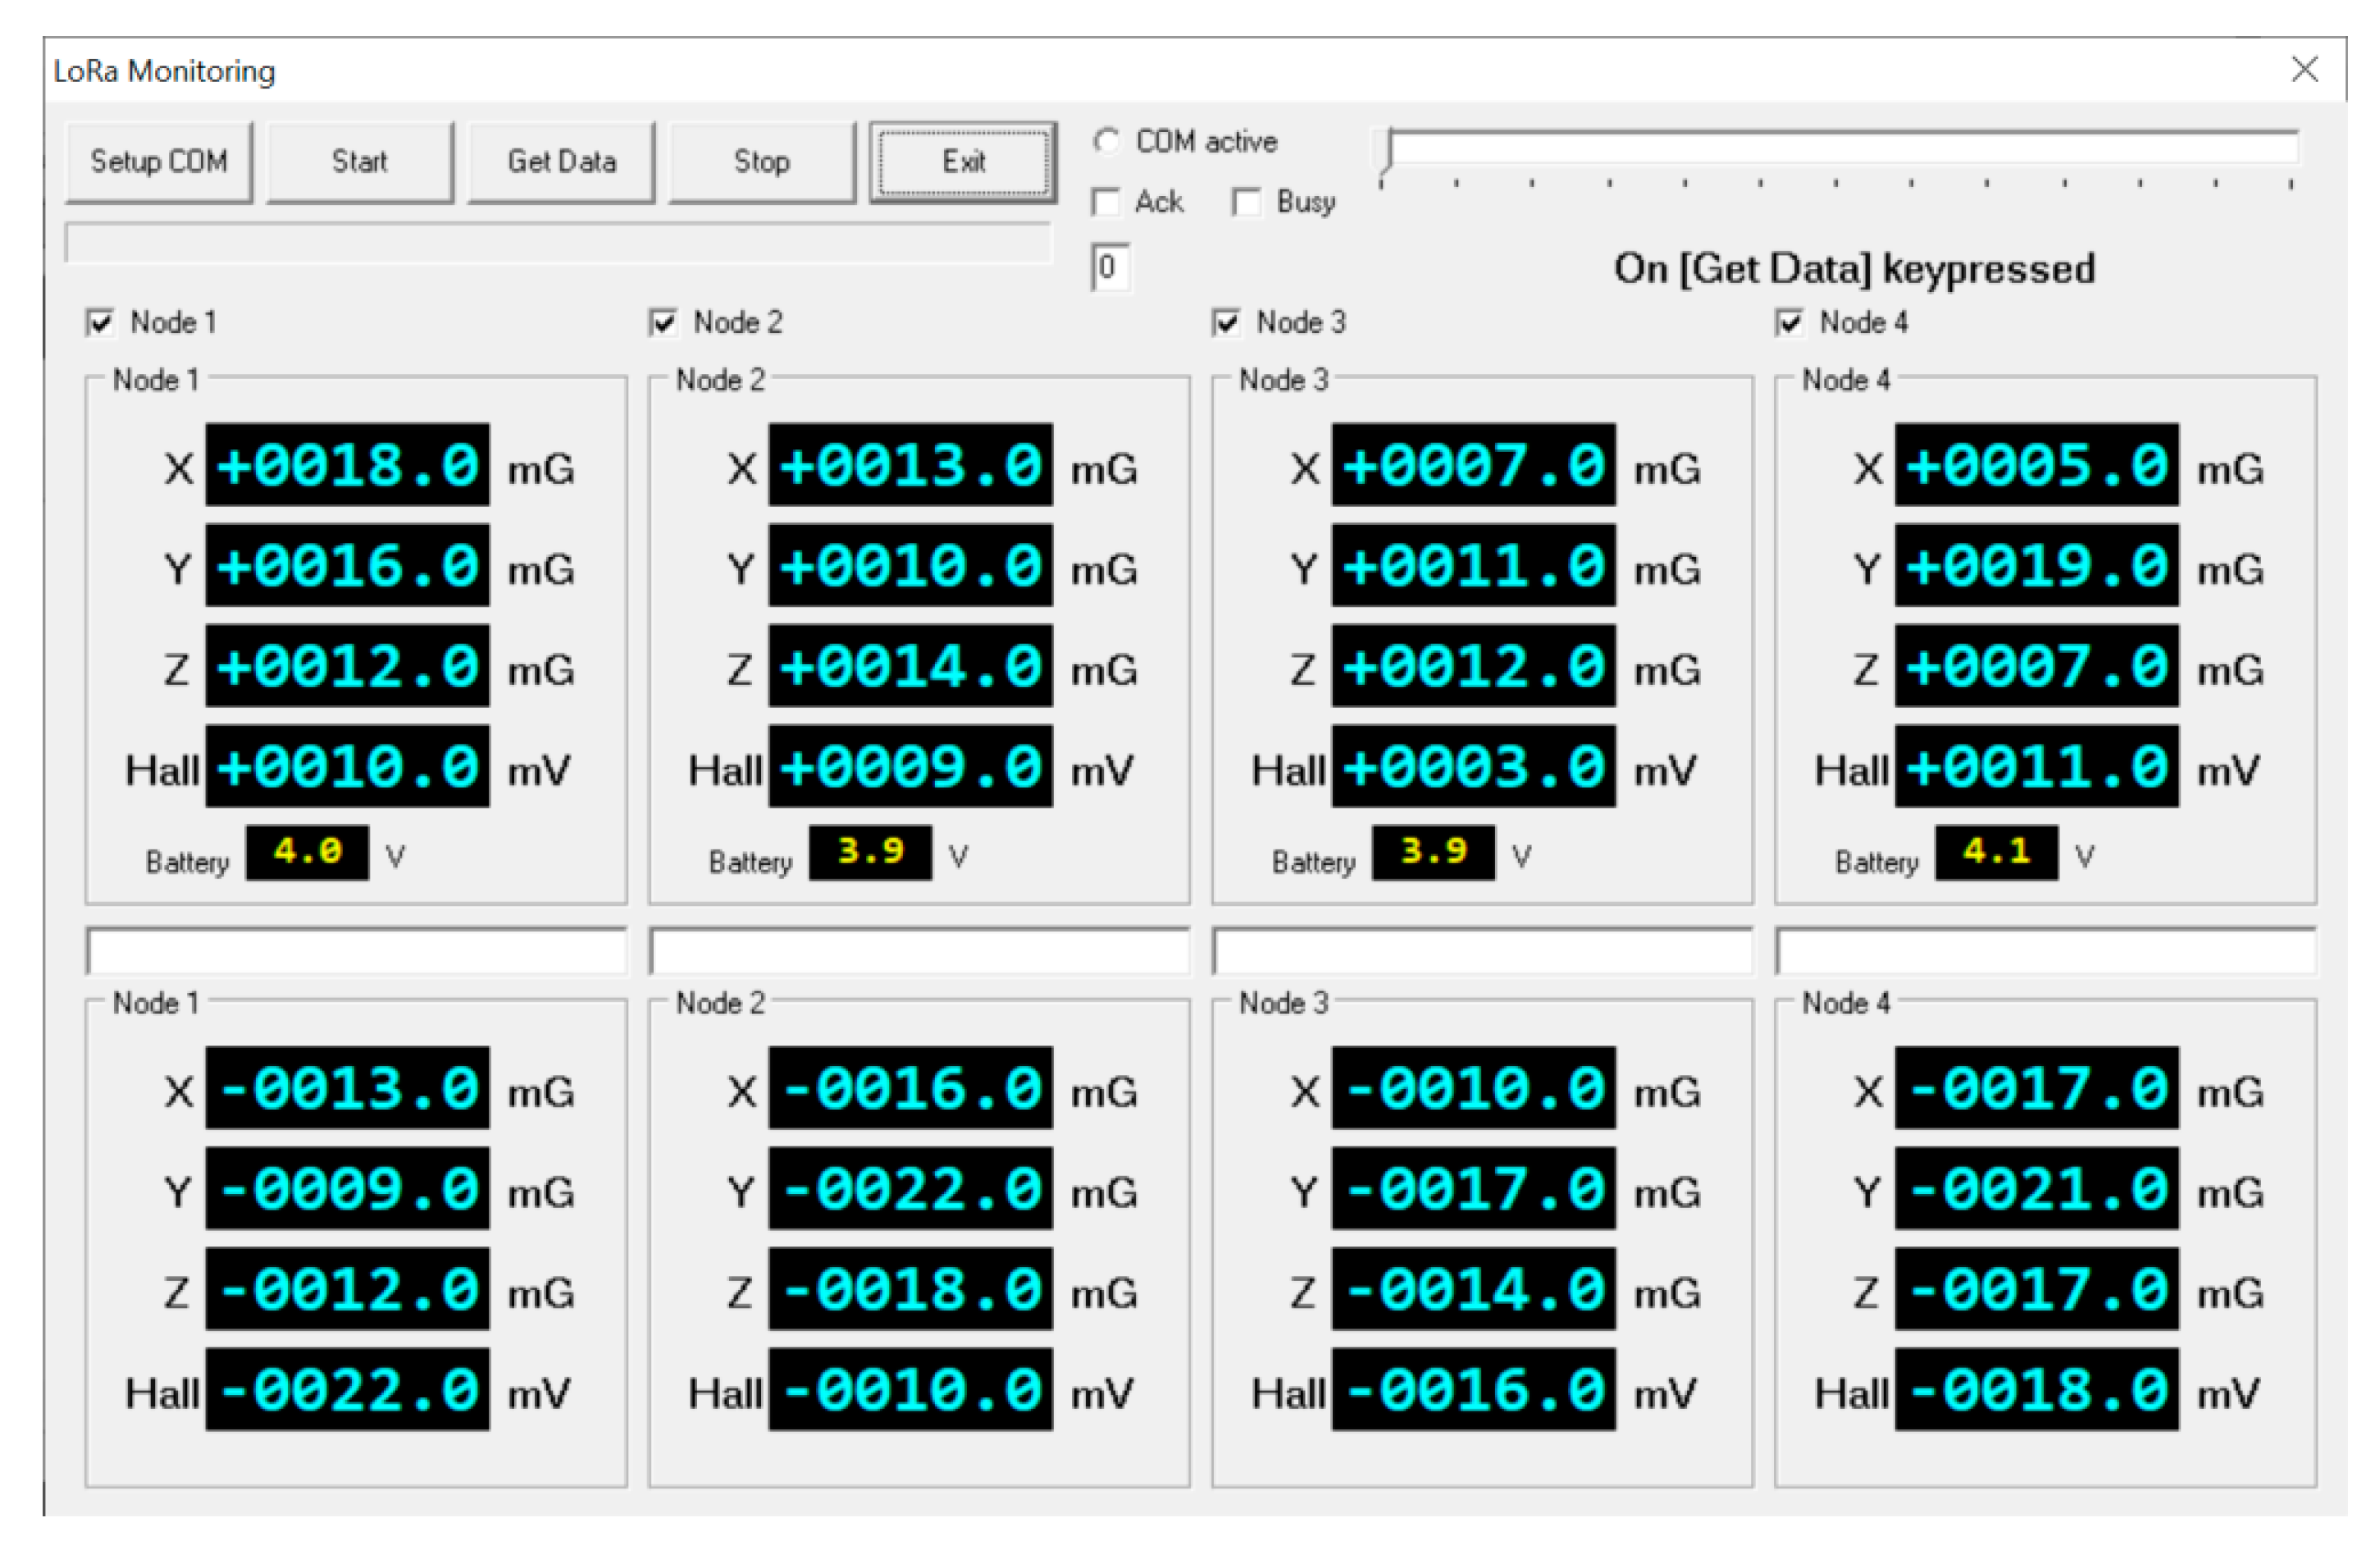Toggle the Busy checkbox
Viewport: 2380px width, 1568px height.
(x=1247, y=203)
